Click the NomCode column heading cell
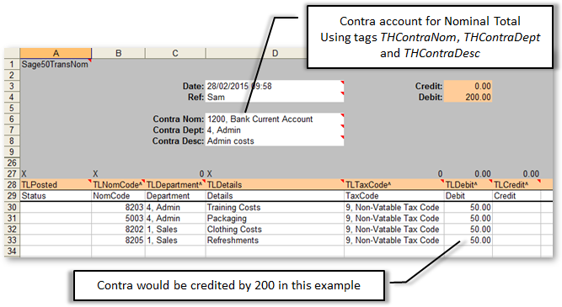 118,196
